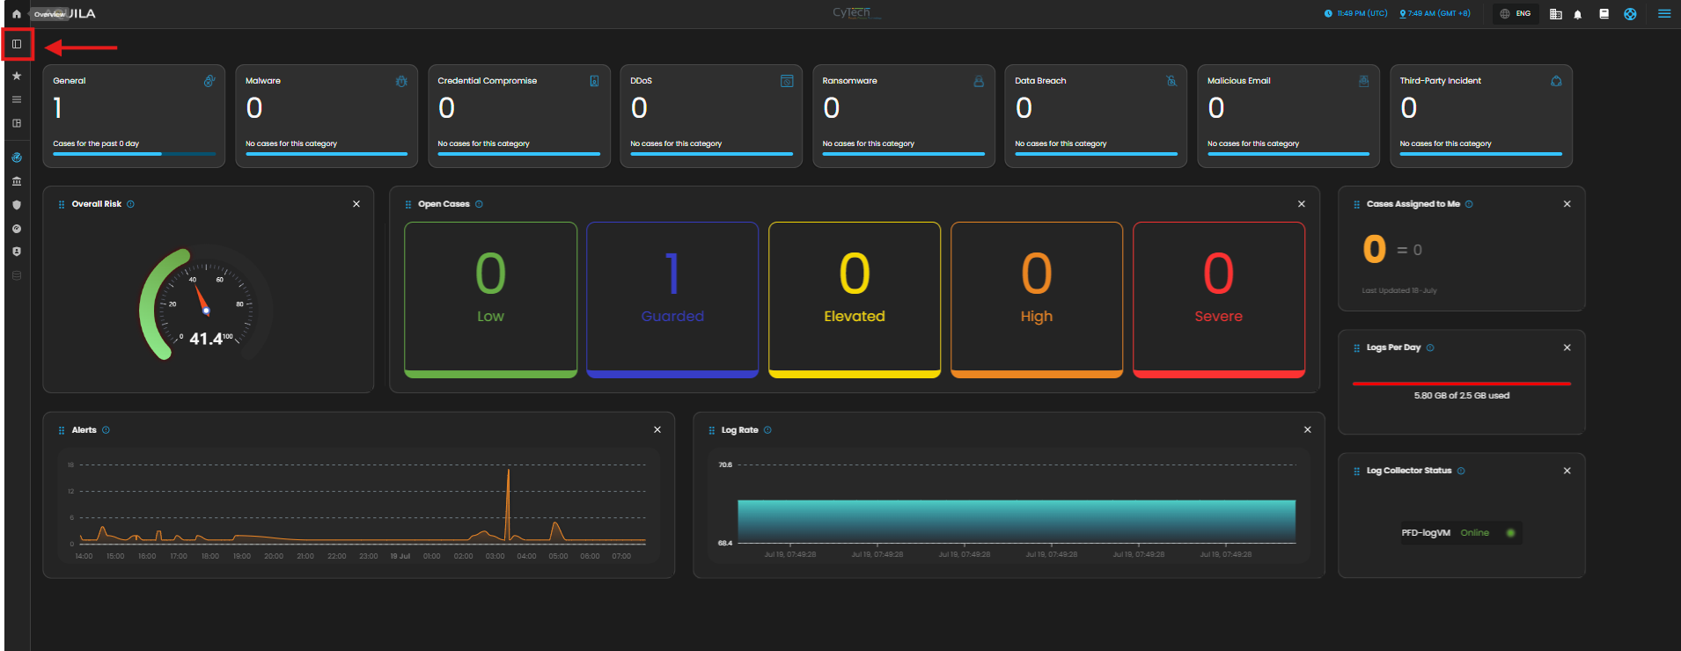The image size is (1681, 651).
Task: Close the Logs Per Day widget
Action: tap(1567, 347)
